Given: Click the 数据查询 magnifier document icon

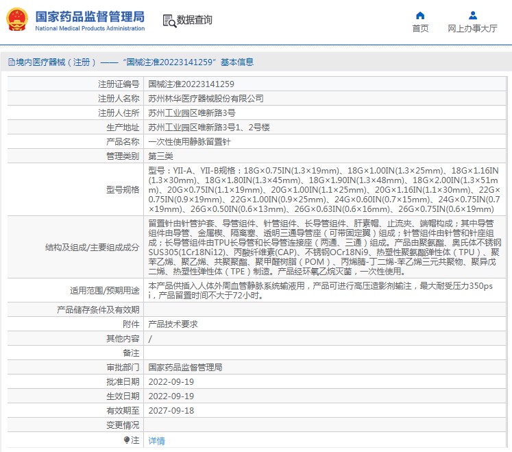Looking at the screenshot, I should tap(169, 21).
